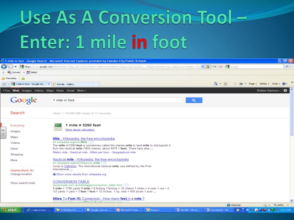Screen dimensions: 294x220
Task: Expand the address bar history dropdown
Action: coord(202,66)
